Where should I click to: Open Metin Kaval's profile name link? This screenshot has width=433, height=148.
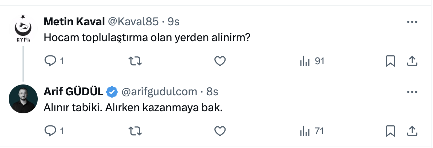point(74,22)
